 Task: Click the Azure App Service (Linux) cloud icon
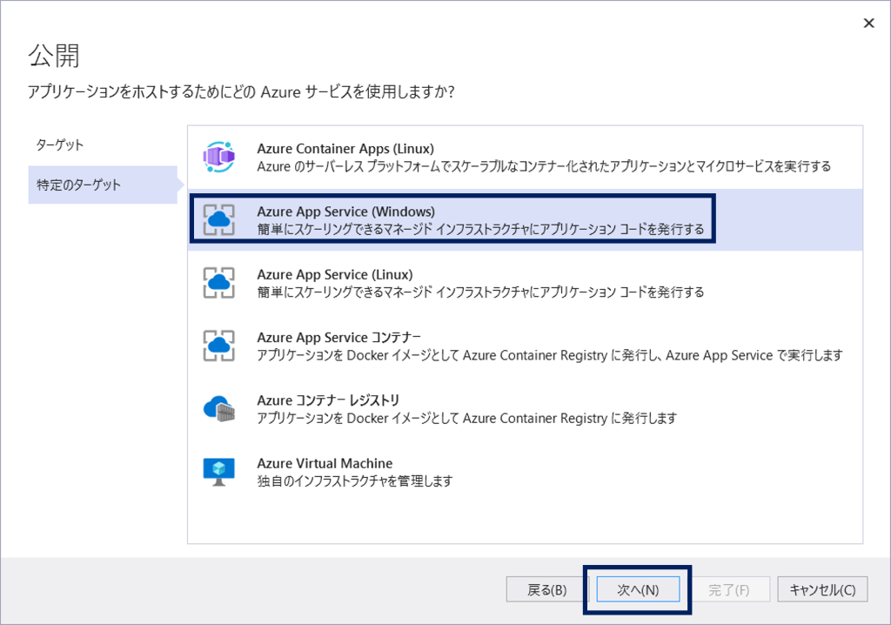(218, 283)
